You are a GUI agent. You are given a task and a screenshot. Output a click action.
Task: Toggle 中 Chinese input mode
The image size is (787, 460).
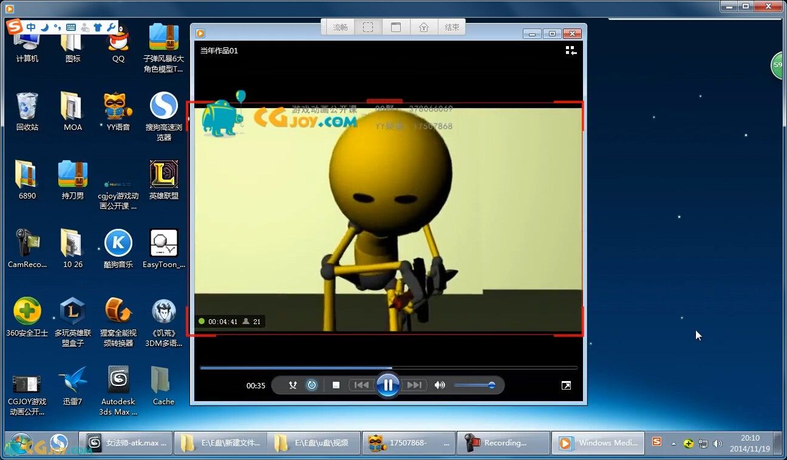(x=31, y=27)
